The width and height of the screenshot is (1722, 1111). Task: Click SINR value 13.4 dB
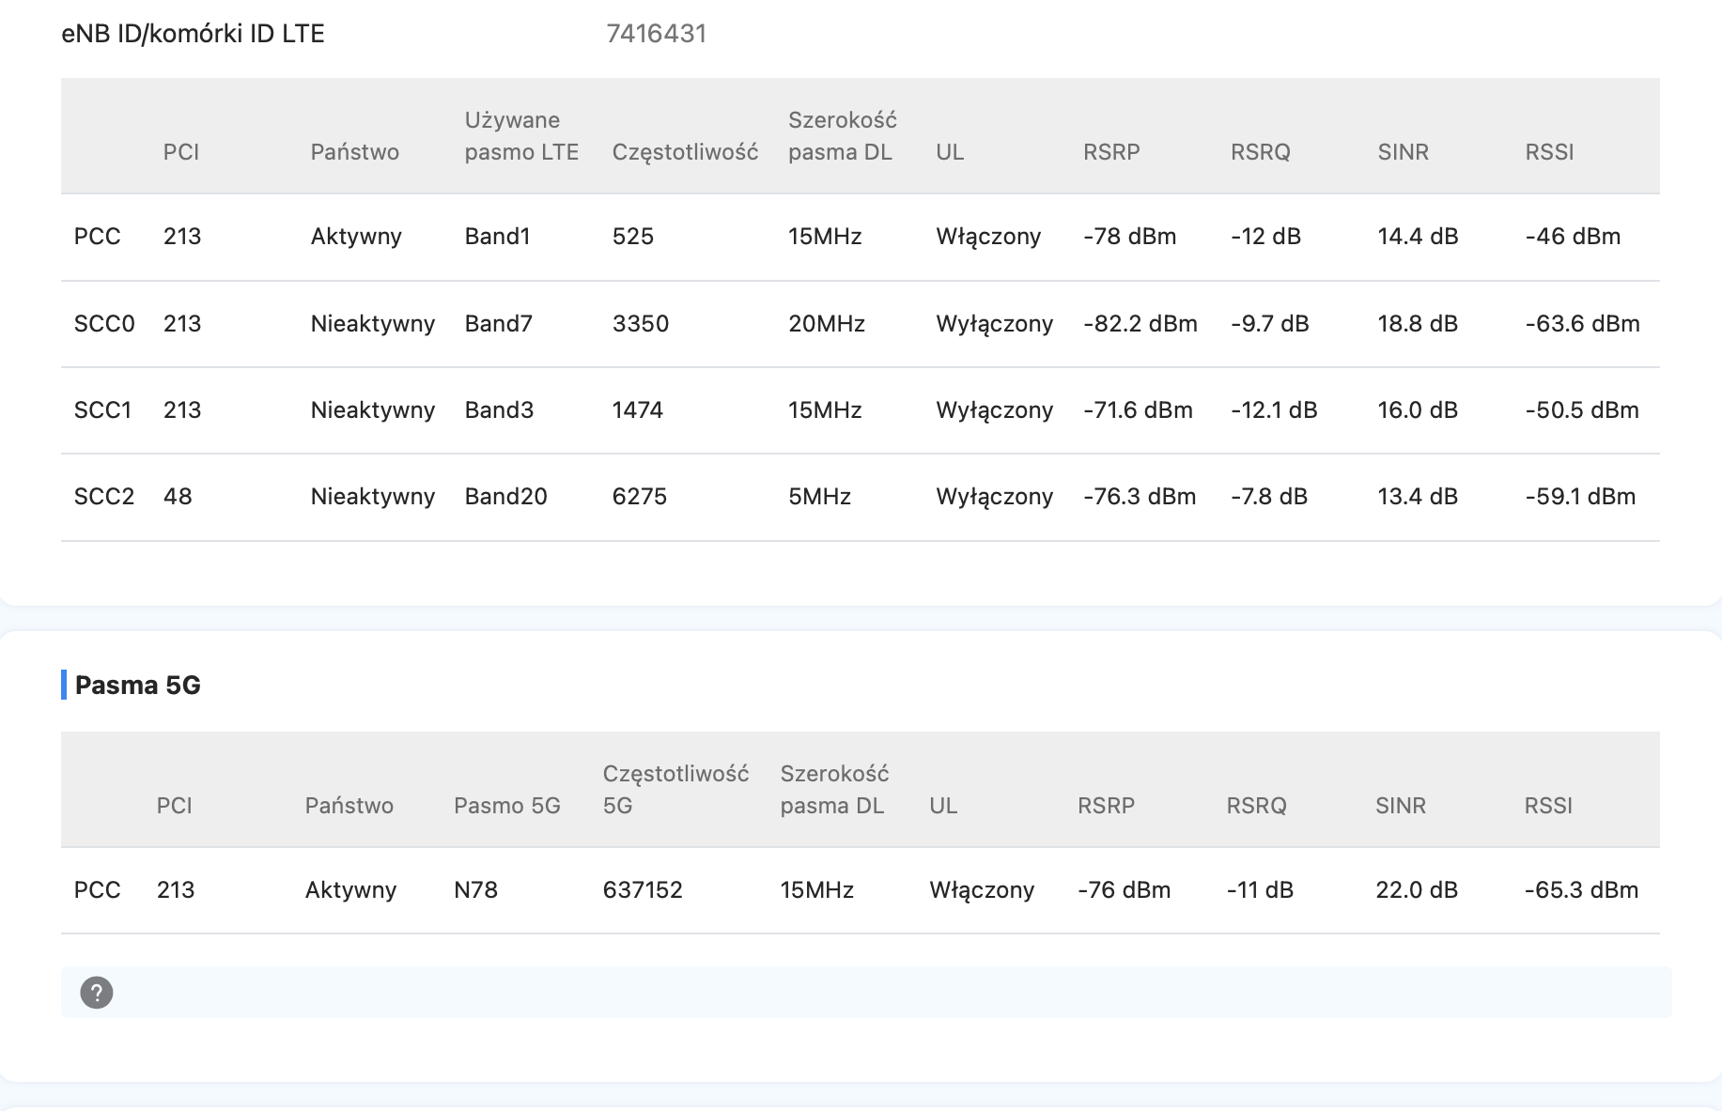click(1418, 497)
